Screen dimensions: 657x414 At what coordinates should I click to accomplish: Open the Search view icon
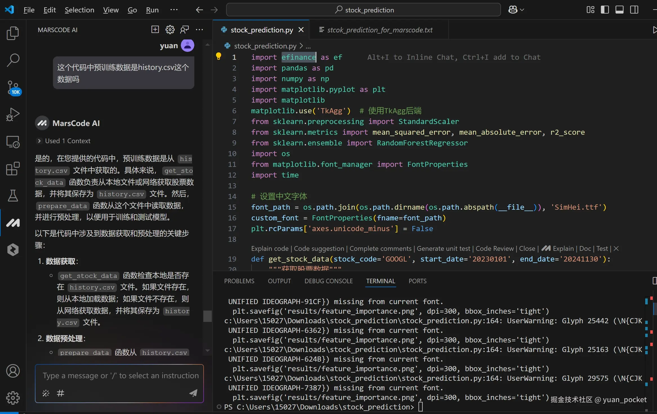coord(13,60)
